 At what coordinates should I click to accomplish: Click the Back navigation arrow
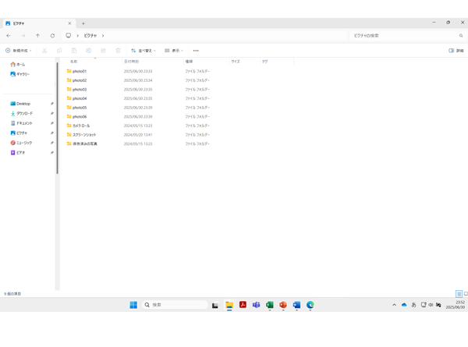(9, 36)
